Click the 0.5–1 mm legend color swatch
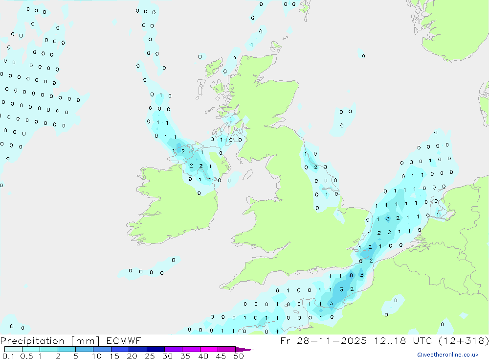The width and height of the screenshot is (489, 359). [31, 349]
